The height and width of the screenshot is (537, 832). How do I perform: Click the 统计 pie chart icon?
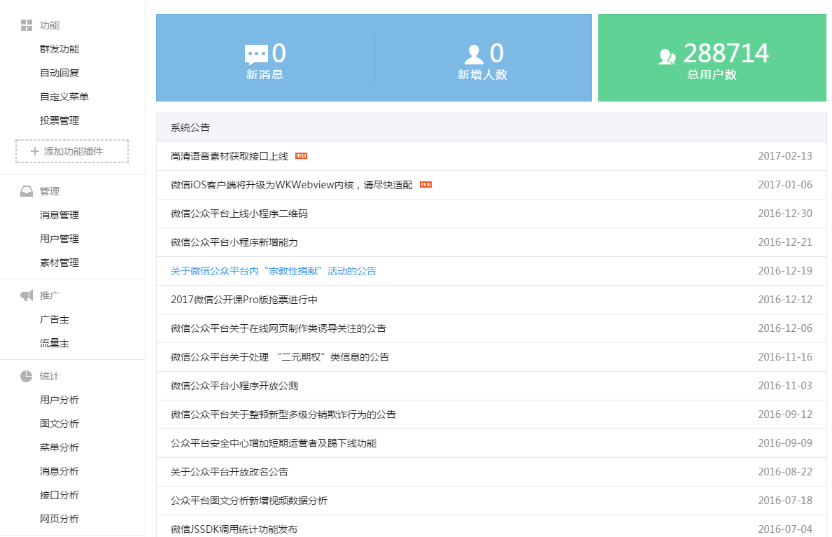[x=27, y=376]
